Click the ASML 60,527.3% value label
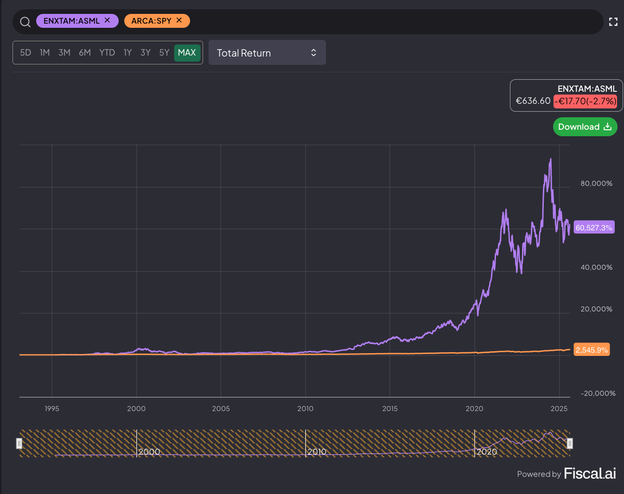The image size is (624, 494). (594, 227)
